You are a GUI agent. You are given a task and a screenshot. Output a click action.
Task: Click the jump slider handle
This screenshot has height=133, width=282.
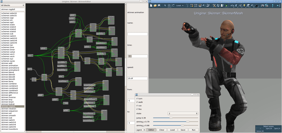click(171, 118)
